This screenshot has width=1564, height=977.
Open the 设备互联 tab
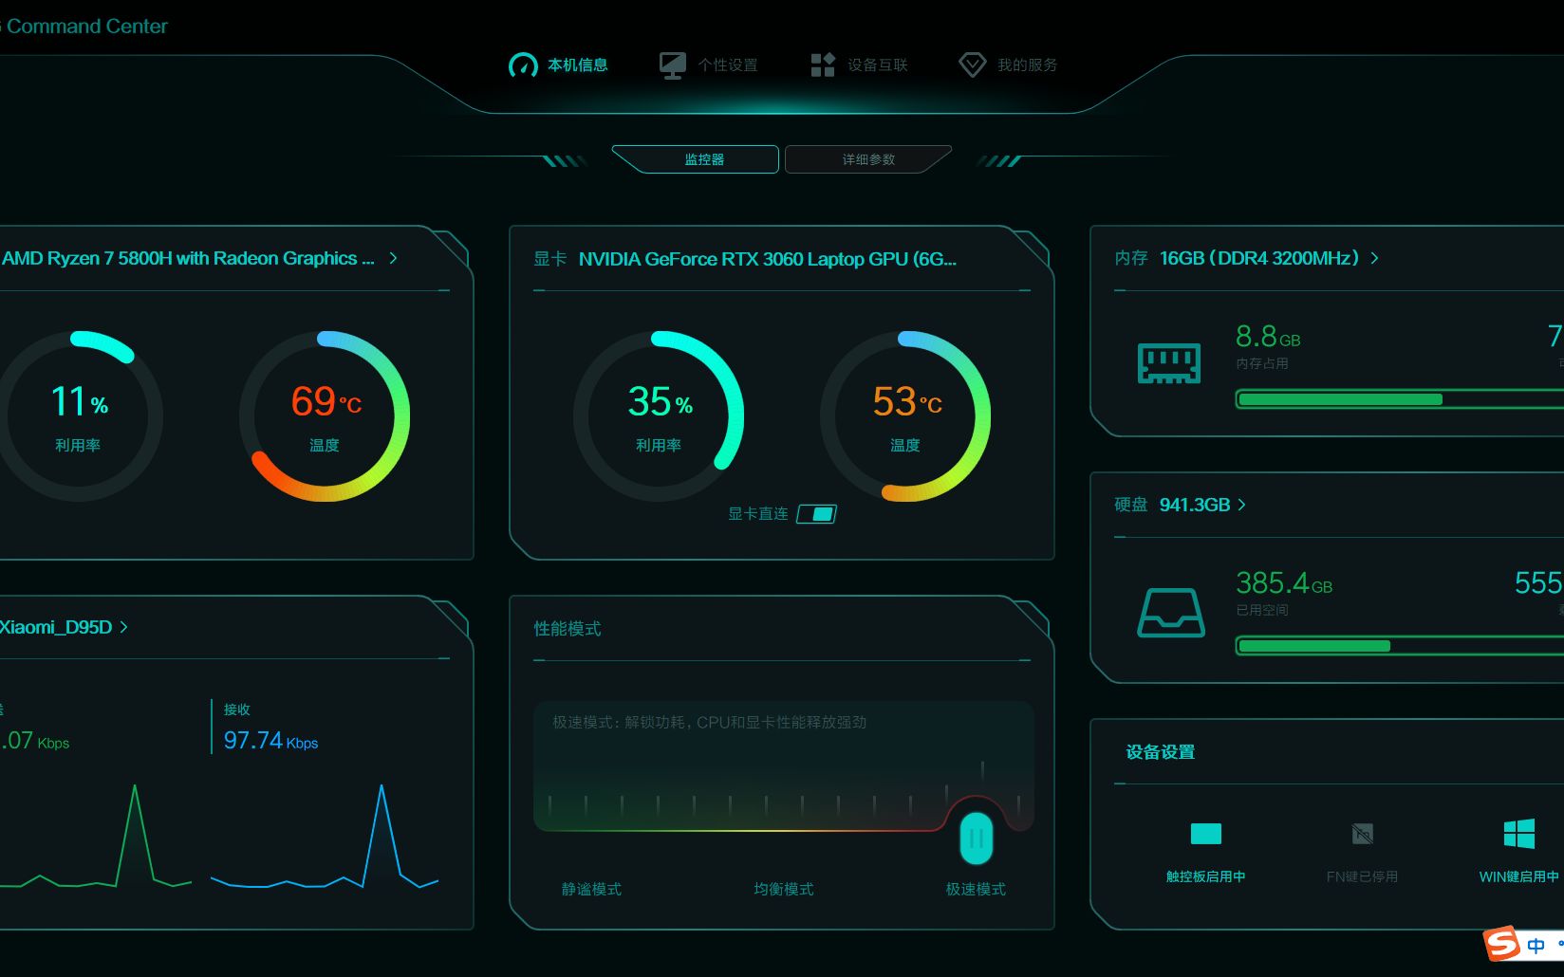tap(860, 65)
